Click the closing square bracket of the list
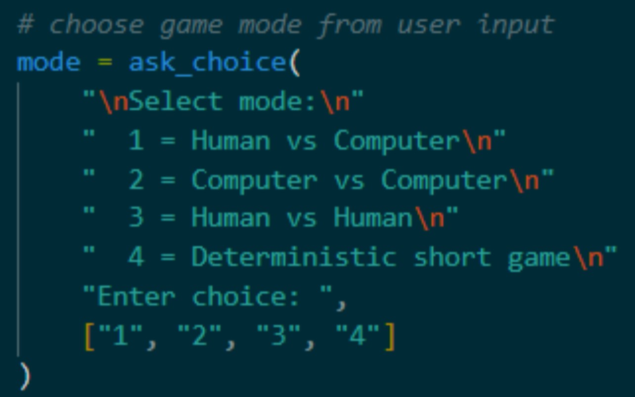 pyautogui.click(x=390, y=337)
